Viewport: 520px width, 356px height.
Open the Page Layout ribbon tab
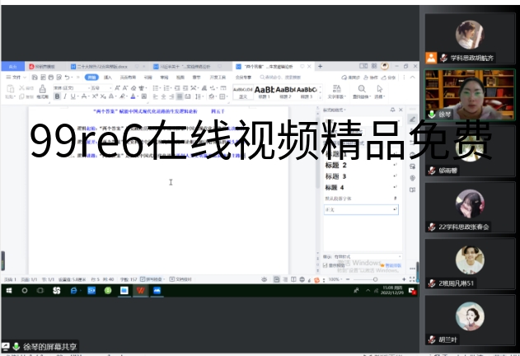(x=128, y=77)
